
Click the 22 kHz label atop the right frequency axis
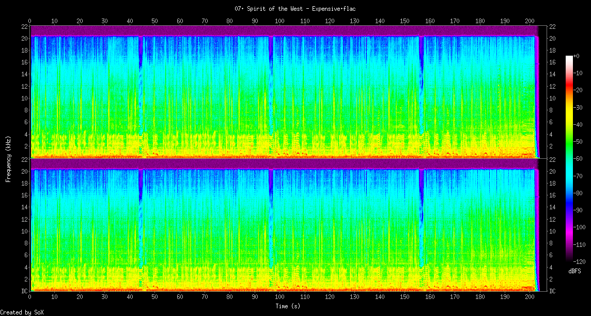click(553, 27)
